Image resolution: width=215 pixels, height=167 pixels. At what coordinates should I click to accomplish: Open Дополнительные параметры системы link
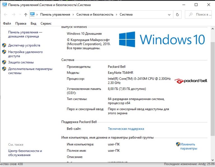click(x=30, y=71)
